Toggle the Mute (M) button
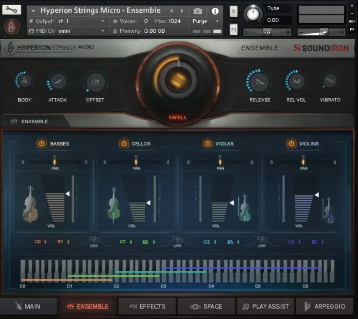Viewport: 358px width, 319px height. (233, 30)
